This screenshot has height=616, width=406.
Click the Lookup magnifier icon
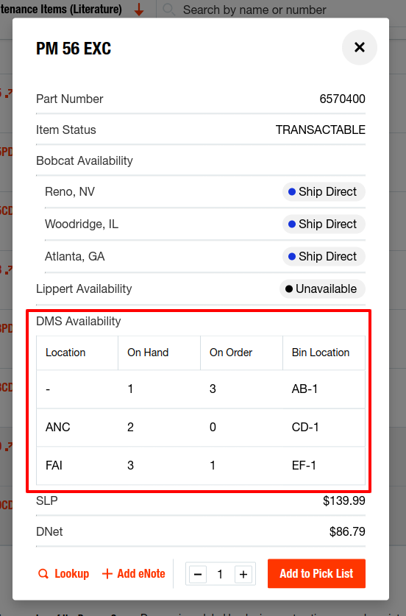tap(43, 574)
